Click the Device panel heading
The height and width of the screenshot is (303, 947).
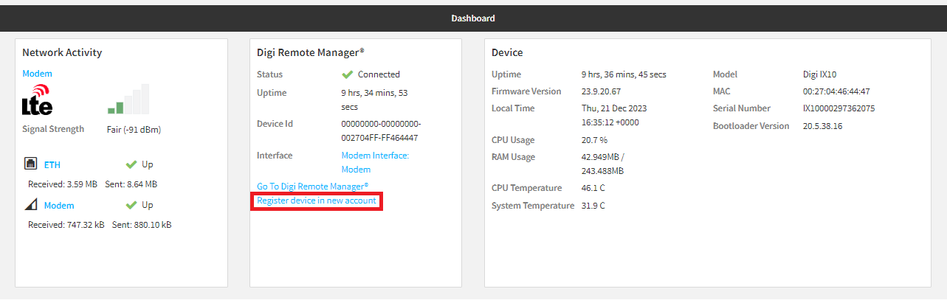(507, 52)
